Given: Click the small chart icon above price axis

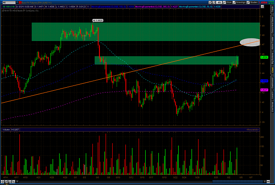Looking at the screenshot, I should click(262, 7).
